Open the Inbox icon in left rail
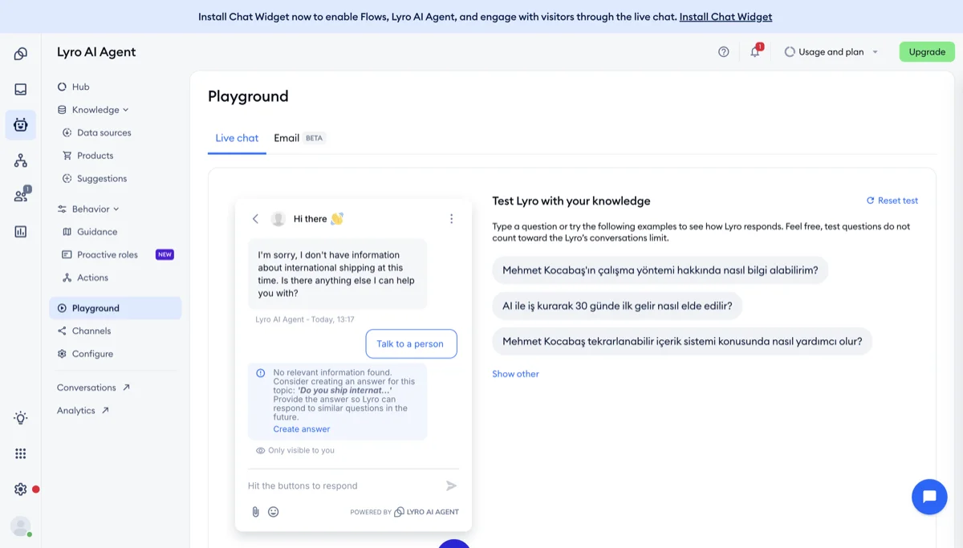The image size is (963, 548). [x=20, y=90]
